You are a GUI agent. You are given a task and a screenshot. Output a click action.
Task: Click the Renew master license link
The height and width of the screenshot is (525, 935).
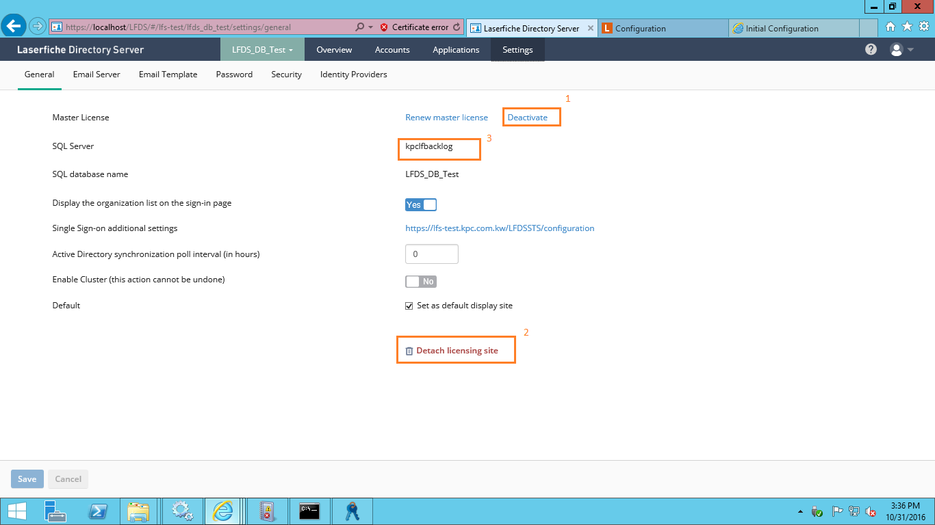click(x=446, y=118)
